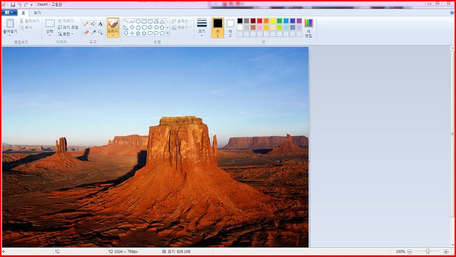The image size is (456, 257).
Task: Select the Fill with color bucket tool
Action: (93, 24)
